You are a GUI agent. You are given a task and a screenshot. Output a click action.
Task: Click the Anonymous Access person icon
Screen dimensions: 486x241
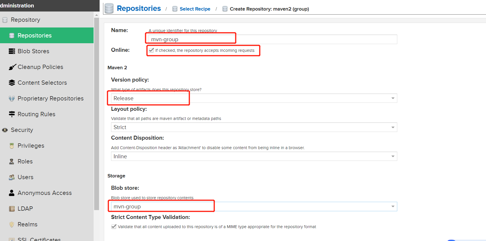coord(12,193)
